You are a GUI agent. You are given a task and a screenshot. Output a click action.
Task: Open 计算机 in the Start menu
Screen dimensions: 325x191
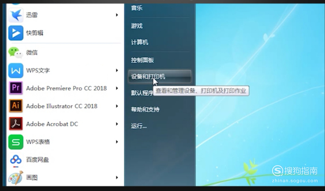pos(140,42)
